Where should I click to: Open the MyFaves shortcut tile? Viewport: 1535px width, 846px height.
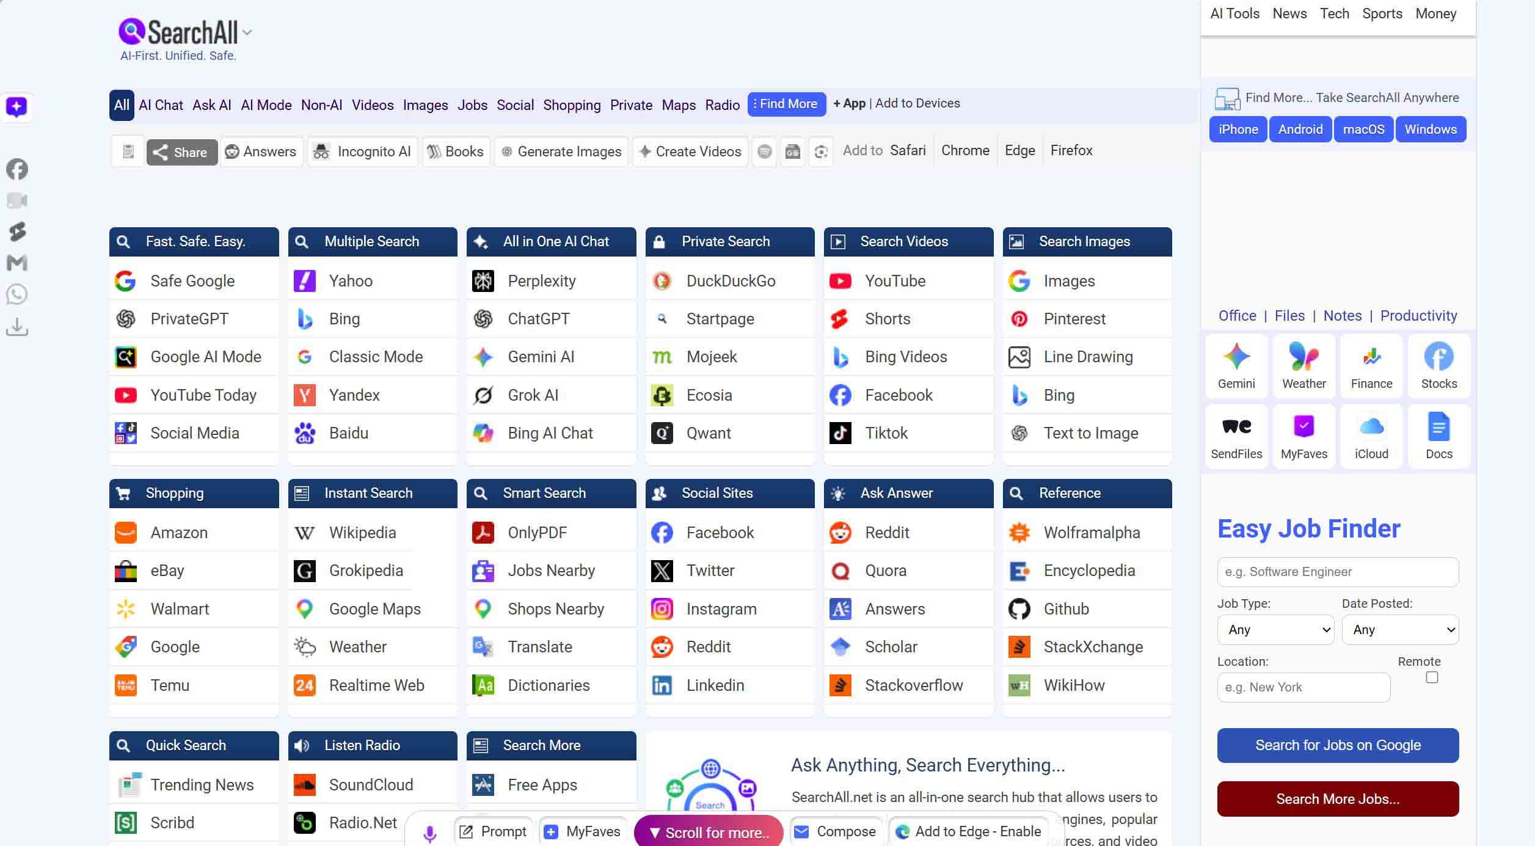1304,436
